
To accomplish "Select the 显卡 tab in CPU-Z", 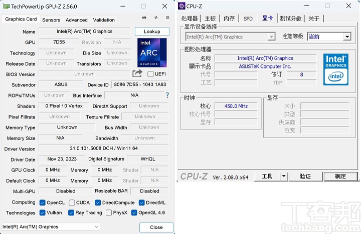I will 267,18.
